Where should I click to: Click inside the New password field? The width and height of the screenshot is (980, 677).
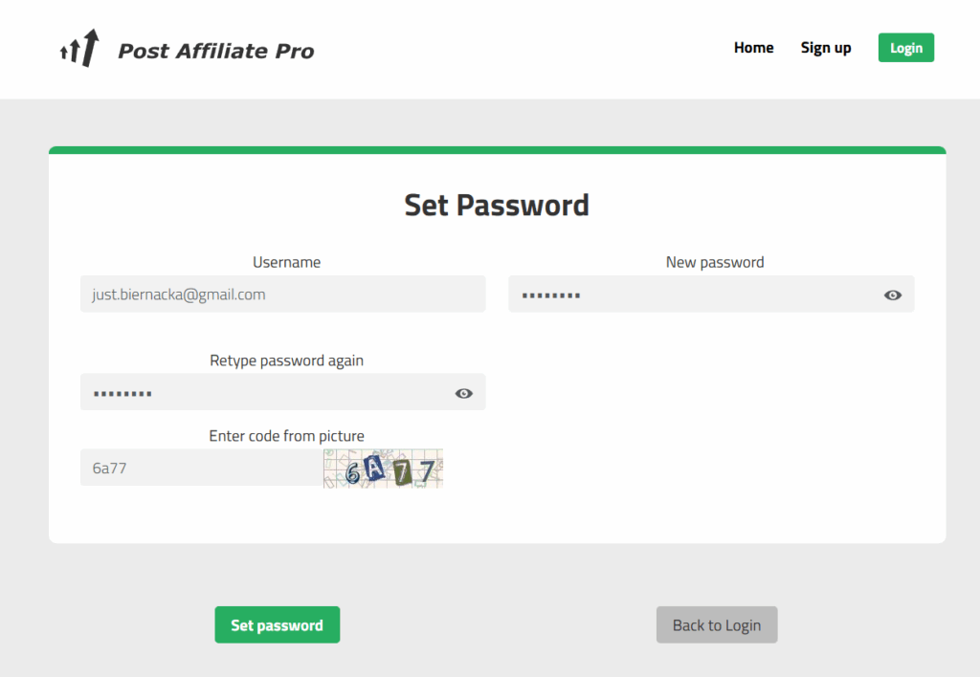click(x=694, y=294)
